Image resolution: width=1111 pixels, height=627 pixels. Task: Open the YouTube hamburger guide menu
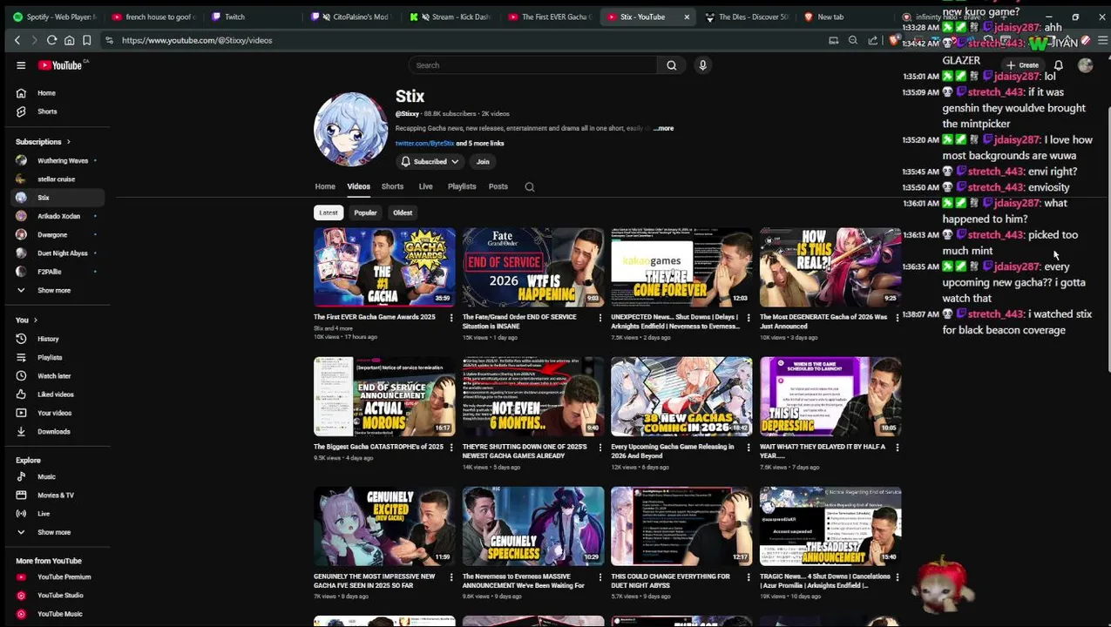pos(21,65)
